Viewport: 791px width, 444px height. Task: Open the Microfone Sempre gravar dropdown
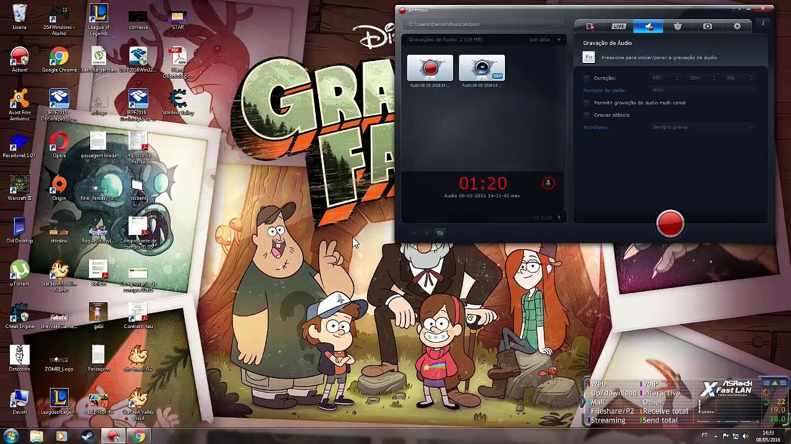click(x=703, y=127)
